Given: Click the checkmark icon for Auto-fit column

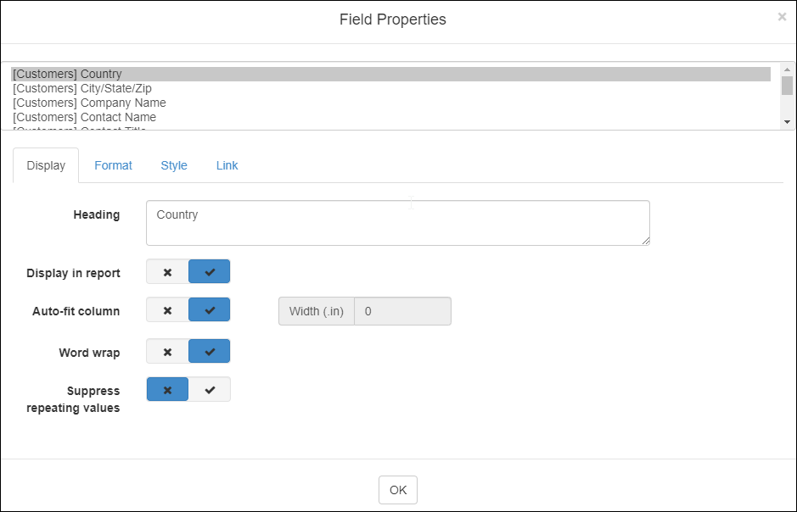Looking at the screenshot, I should [210, 310].
